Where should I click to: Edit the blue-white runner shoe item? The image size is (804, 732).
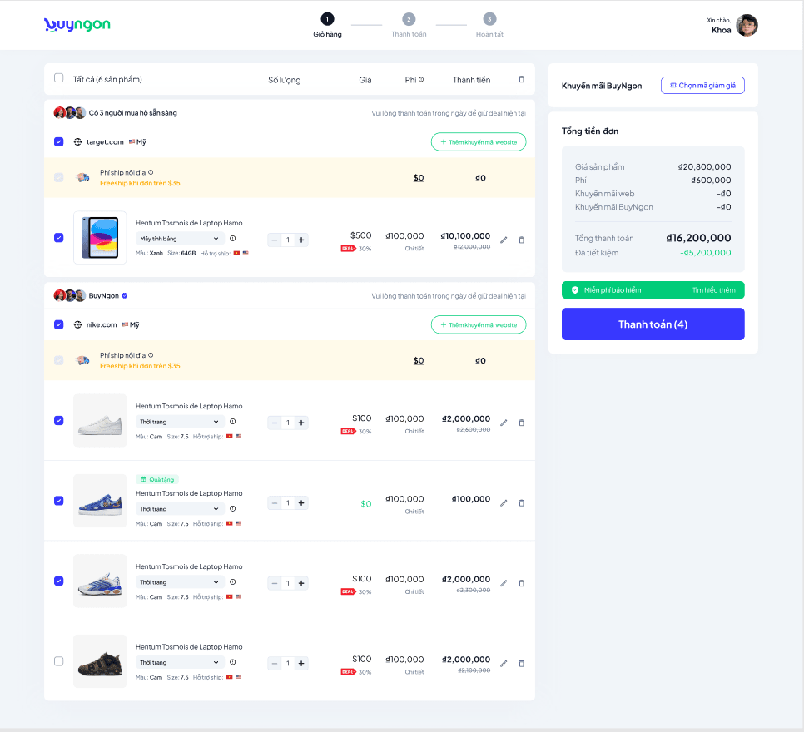click(x=504, y=583)
